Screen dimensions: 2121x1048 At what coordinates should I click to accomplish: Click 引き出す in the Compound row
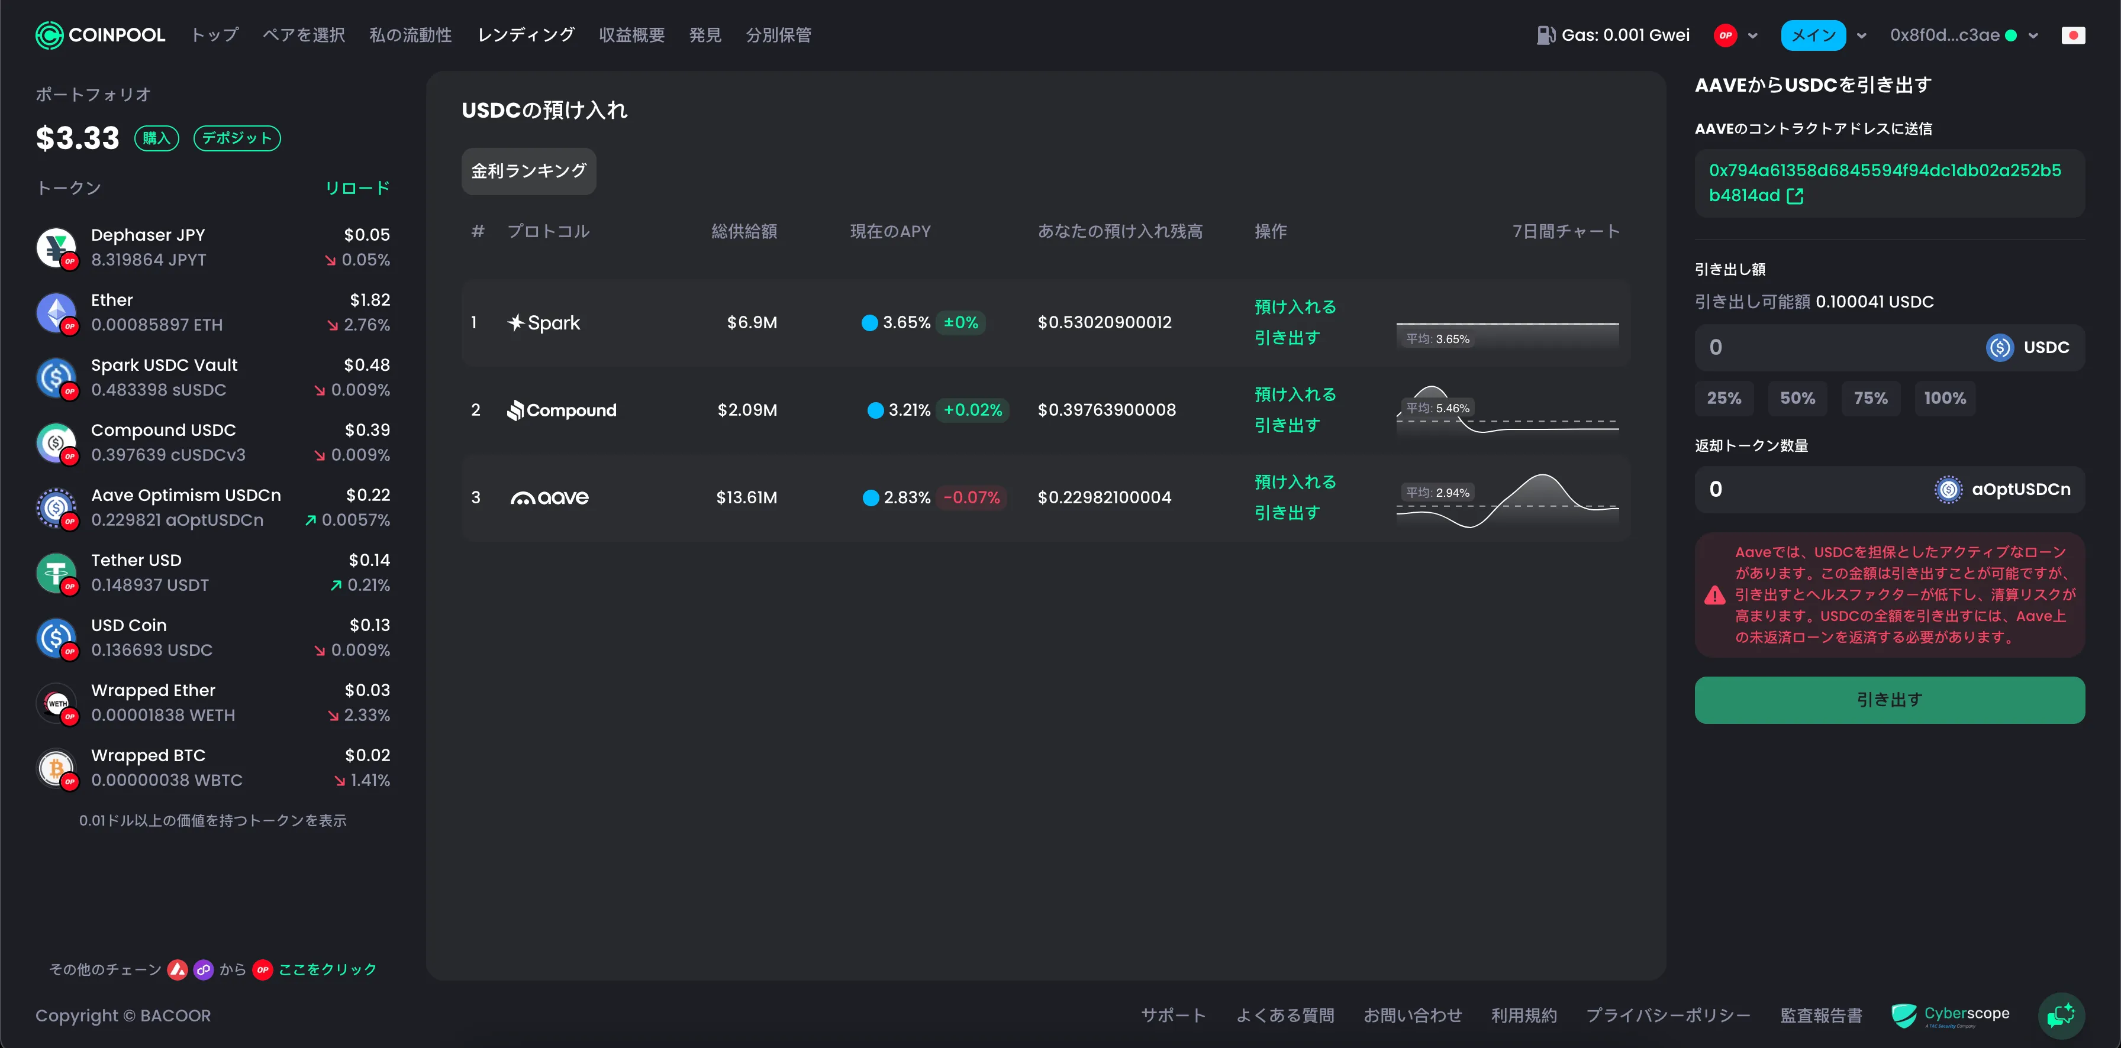(1287, 425)
